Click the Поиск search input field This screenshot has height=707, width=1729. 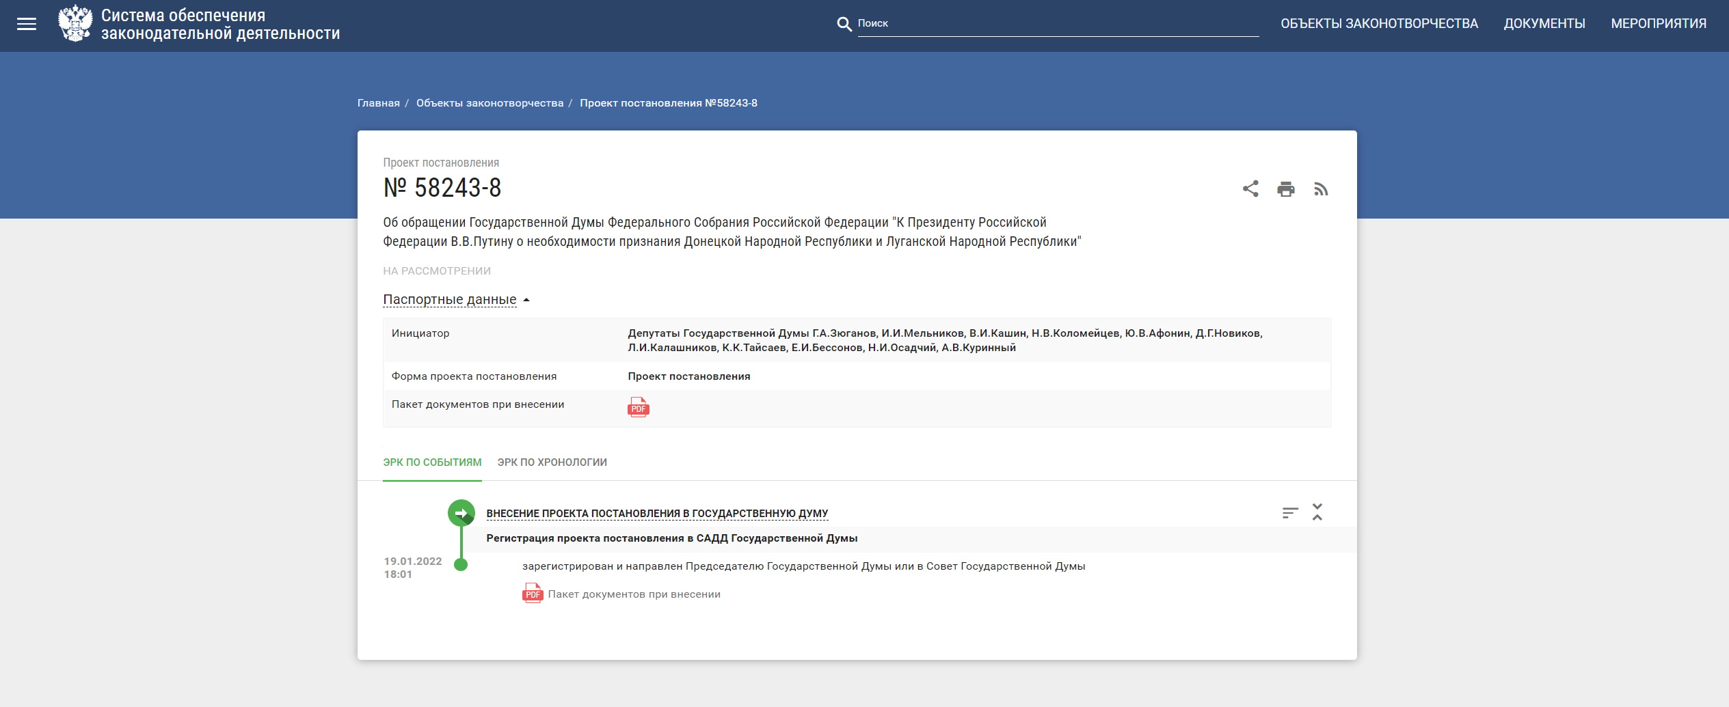click(1057, 24)
